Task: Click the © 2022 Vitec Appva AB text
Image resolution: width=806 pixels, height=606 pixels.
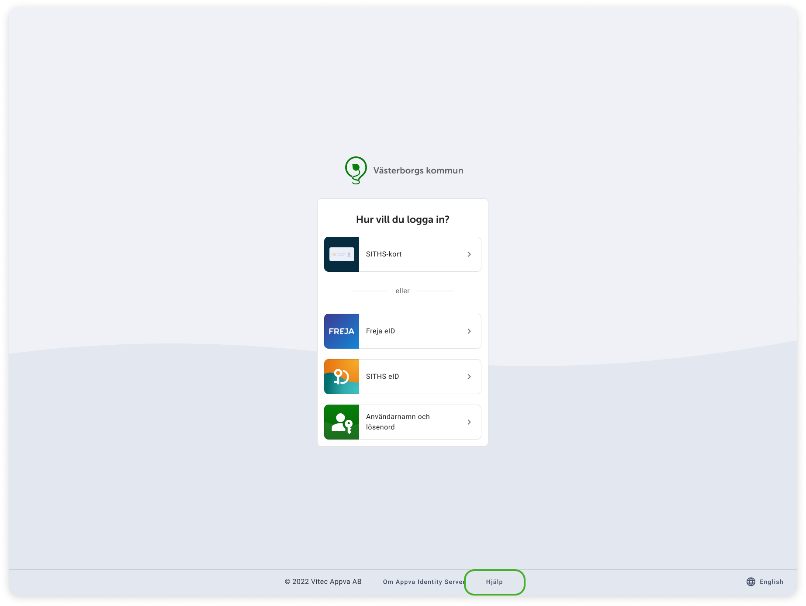Action: (323, 582)
